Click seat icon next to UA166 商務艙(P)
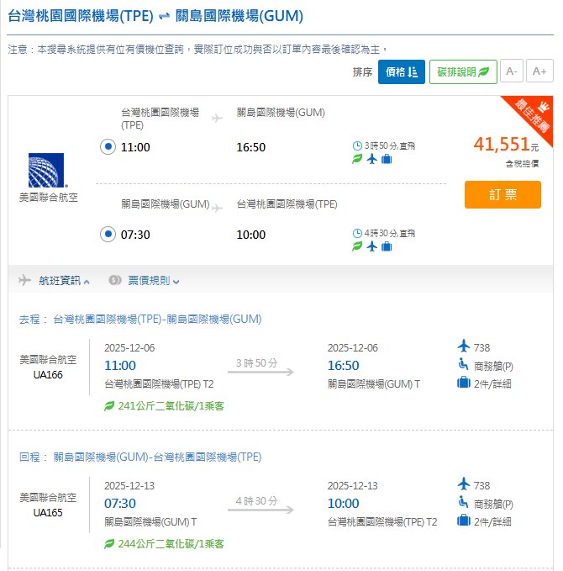This screenshot has height=571, width=563. 462,365
